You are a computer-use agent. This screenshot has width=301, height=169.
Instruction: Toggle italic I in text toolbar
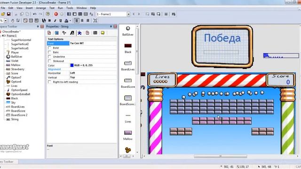[55, 21]
